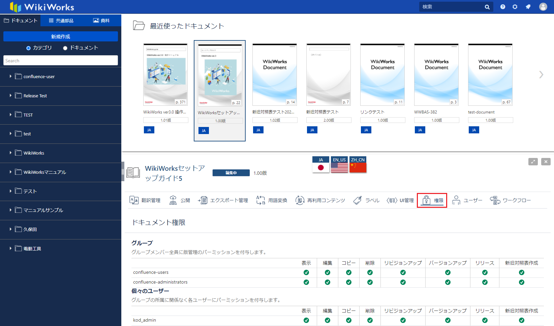Switch to the 資料 tab

coord(101,21)
